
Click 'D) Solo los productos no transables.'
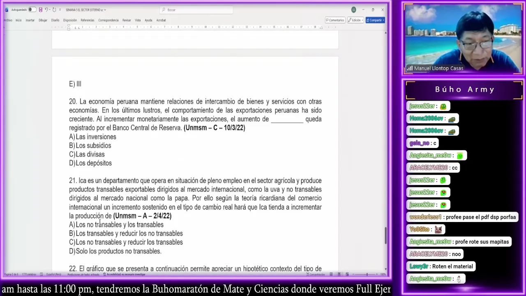(x=115, y=251)
